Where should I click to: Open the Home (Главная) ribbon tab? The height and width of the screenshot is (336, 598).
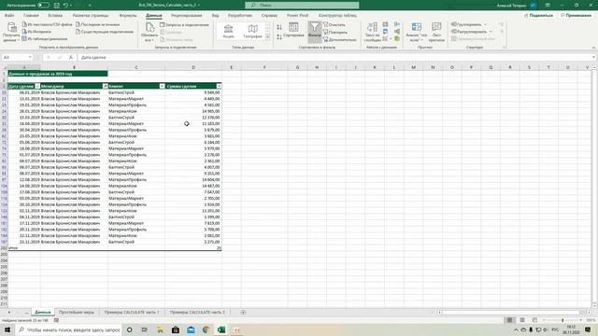tap(31, 16)
